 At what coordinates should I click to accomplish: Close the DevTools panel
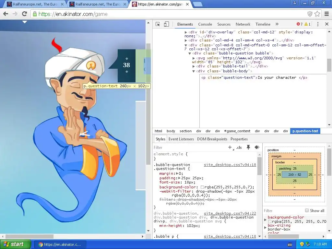pos(327,24)
